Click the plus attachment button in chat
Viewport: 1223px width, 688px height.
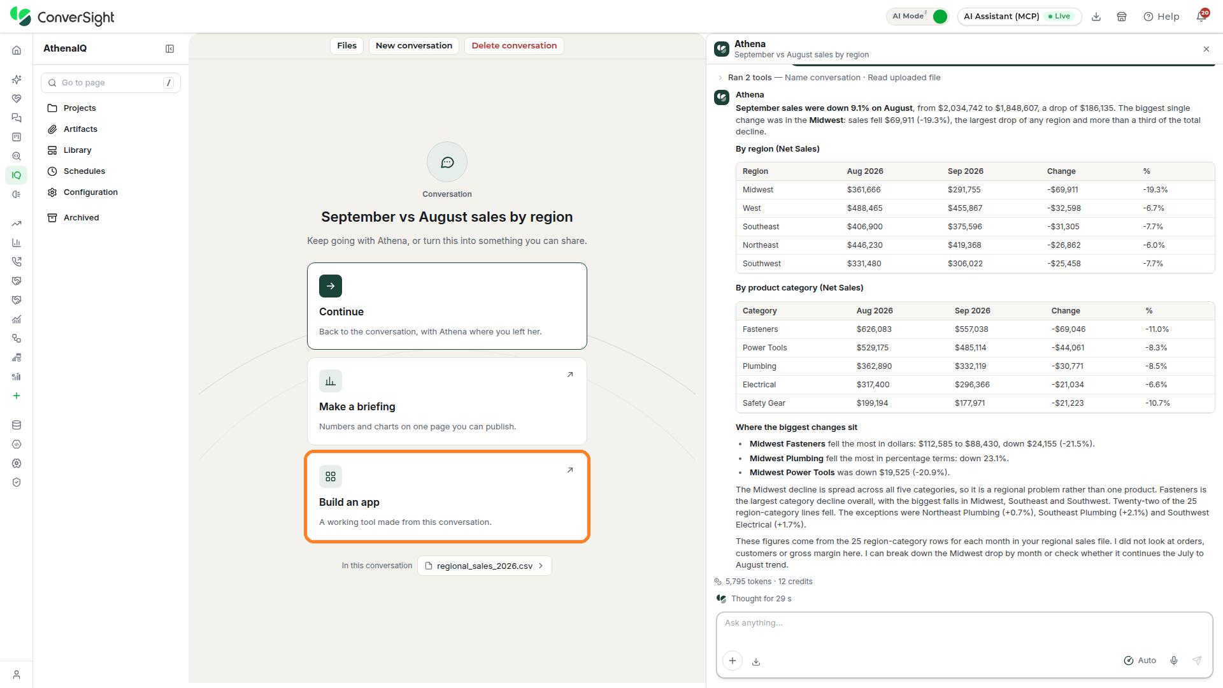[733, 661]
